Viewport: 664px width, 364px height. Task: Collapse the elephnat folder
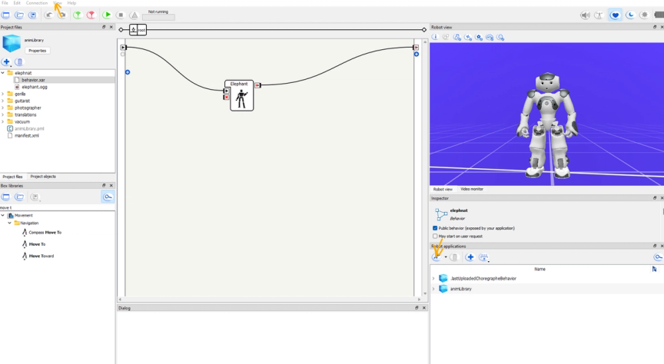click(x=3, y=73)
